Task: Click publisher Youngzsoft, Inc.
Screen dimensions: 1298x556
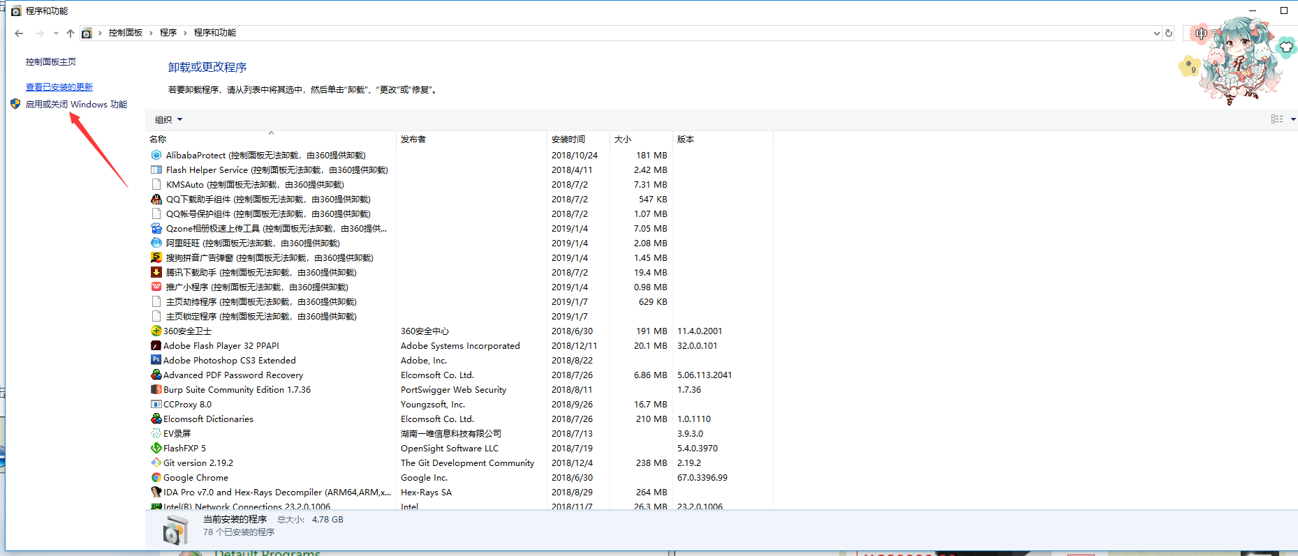Action: 433,404
